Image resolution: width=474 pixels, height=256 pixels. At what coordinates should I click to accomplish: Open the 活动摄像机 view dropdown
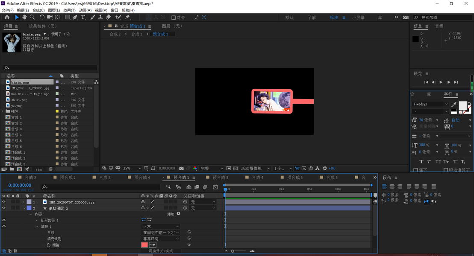point(255,169)
